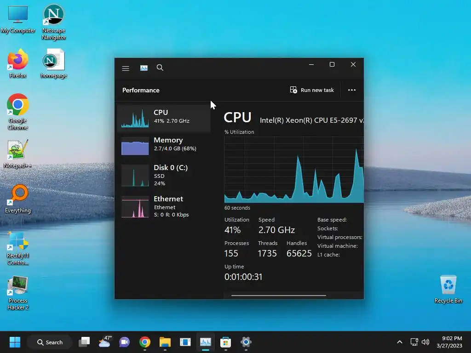471x353 pixels.
Task: Click the horizontal scrollbar in Task Manager
Action: tap(278, 296)
